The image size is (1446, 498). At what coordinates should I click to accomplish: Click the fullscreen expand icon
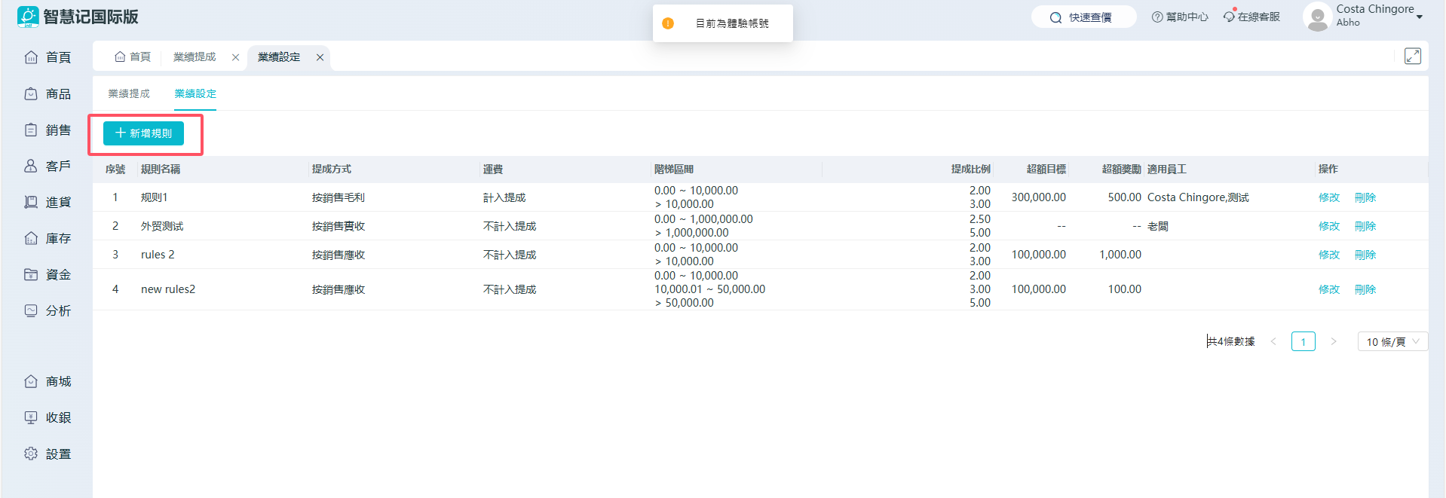point(1412,57)
